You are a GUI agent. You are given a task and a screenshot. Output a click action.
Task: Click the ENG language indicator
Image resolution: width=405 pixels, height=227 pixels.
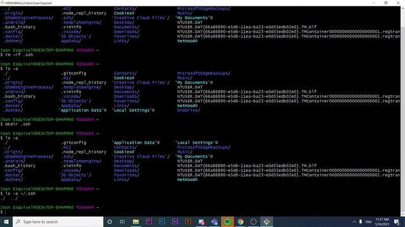[x=368, y=221]
